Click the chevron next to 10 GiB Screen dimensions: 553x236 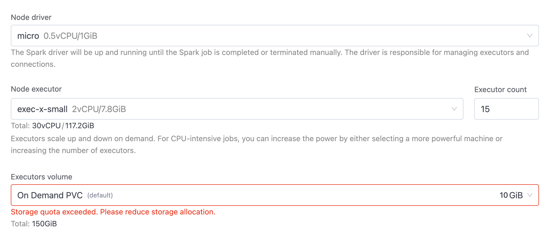(530, 195)
